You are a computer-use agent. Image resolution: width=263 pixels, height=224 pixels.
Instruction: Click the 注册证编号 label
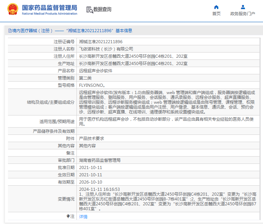tap(64, 41)
